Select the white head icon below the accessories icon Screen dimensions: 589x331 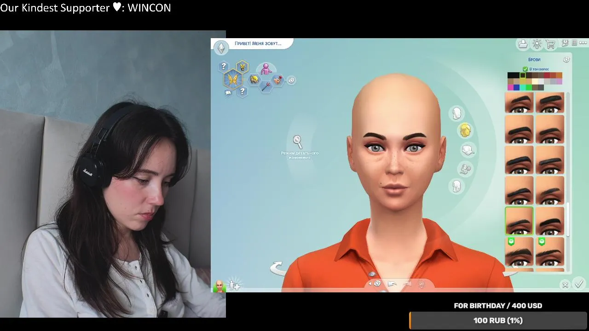tap(456, 186)
